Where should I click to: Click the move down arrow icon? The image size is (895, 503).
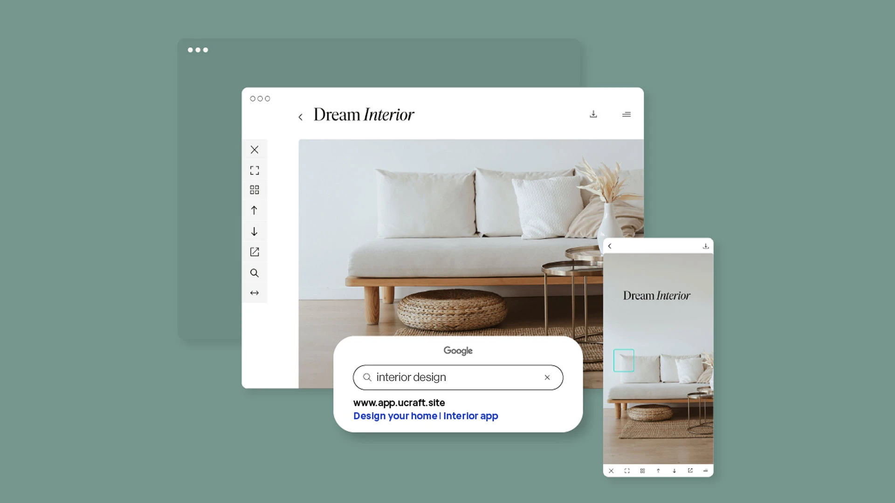[x=255, y=231]
